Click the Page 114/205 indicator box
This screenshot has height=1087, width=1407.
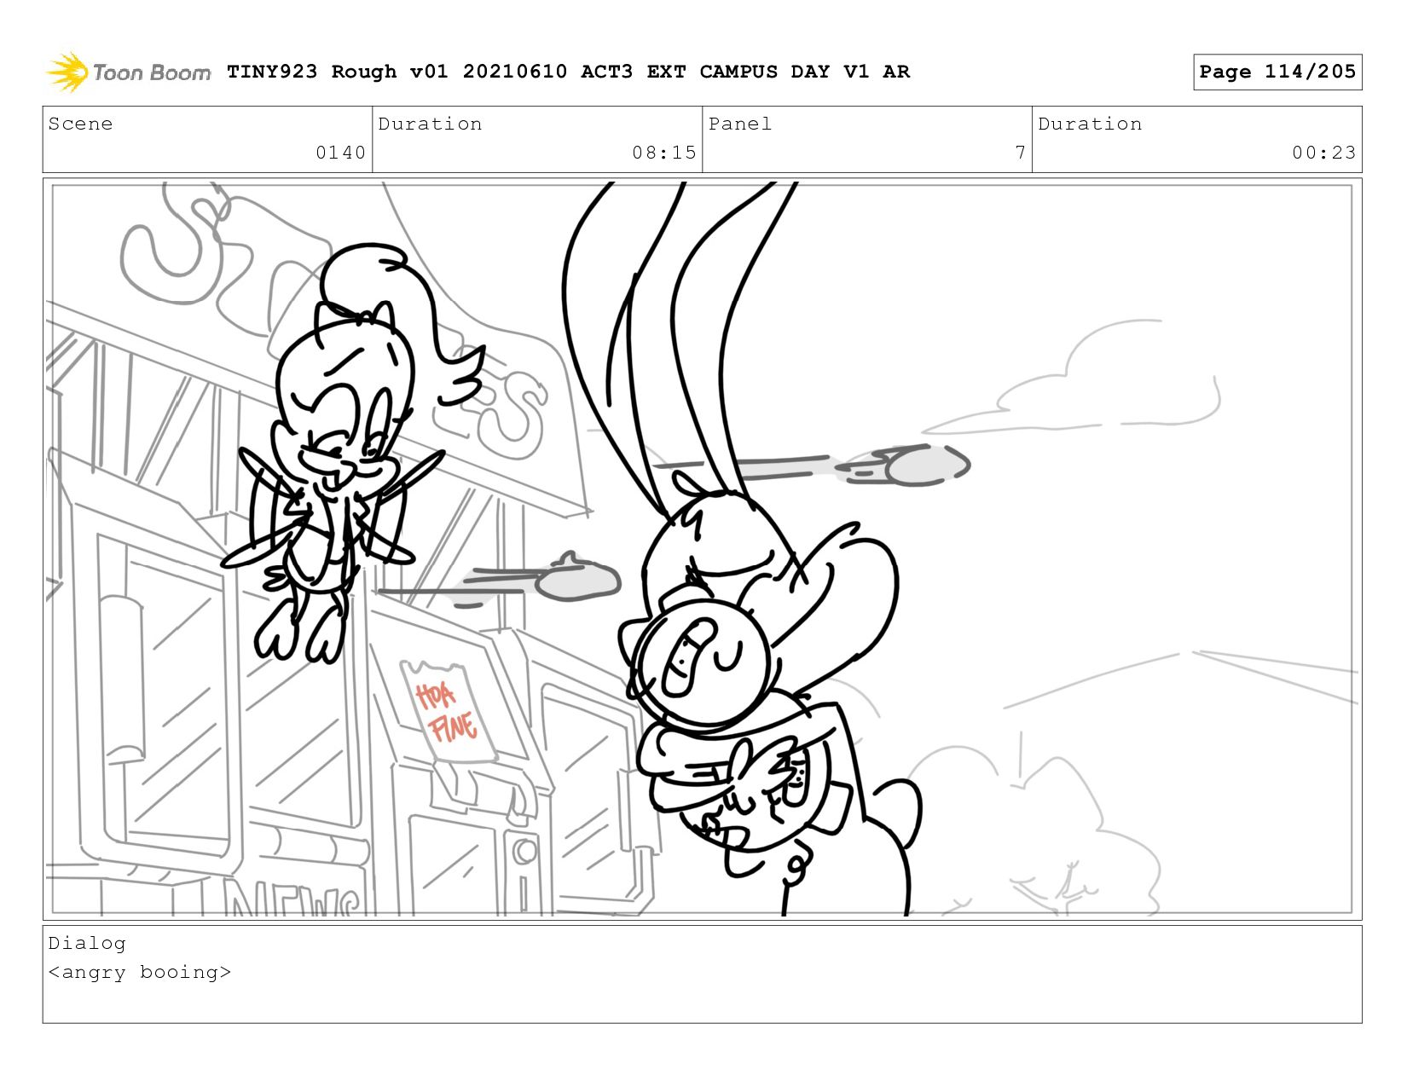coord(1277,72)
